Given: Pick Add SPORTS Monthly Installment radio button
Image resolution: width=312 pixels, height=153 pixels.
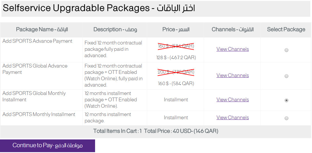Looking at the screenshot, I should coord(286,118).
